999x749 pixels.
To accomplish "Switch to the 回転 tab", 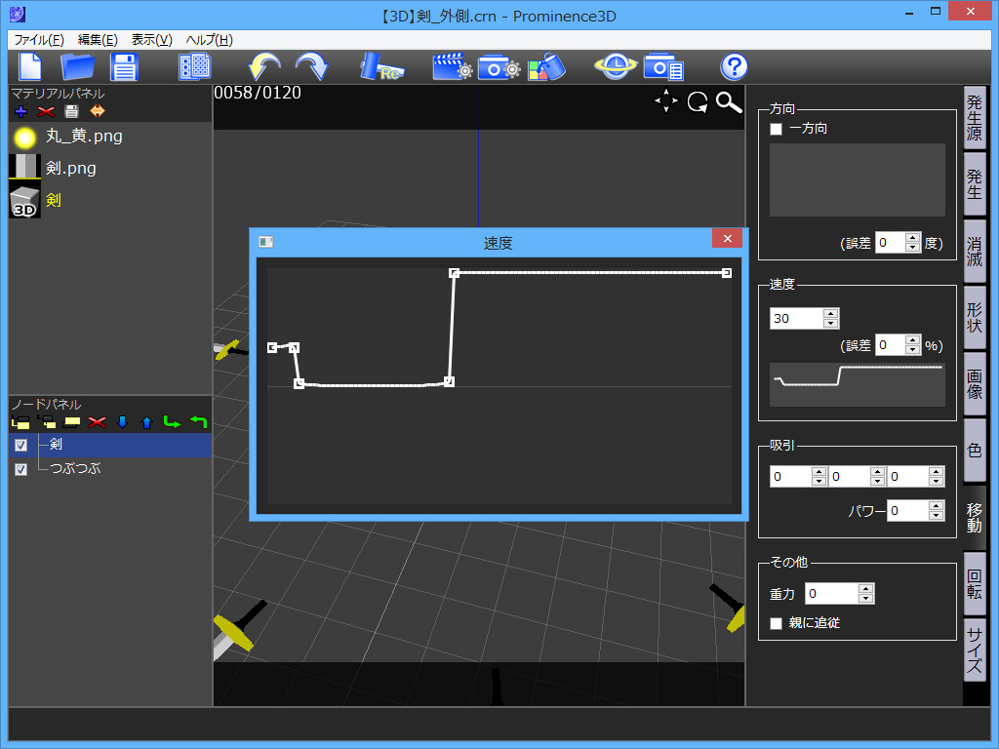I will (x=975, y=583).
